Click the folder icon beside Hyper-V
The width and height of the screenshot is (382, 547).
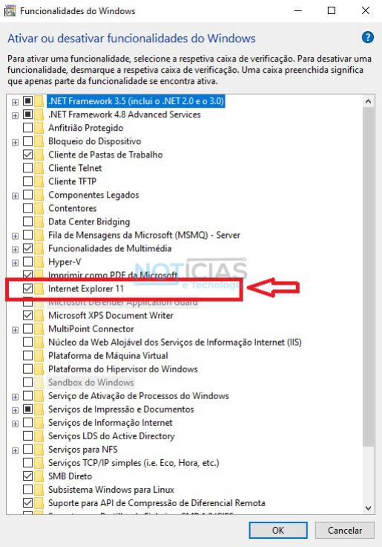39,262
